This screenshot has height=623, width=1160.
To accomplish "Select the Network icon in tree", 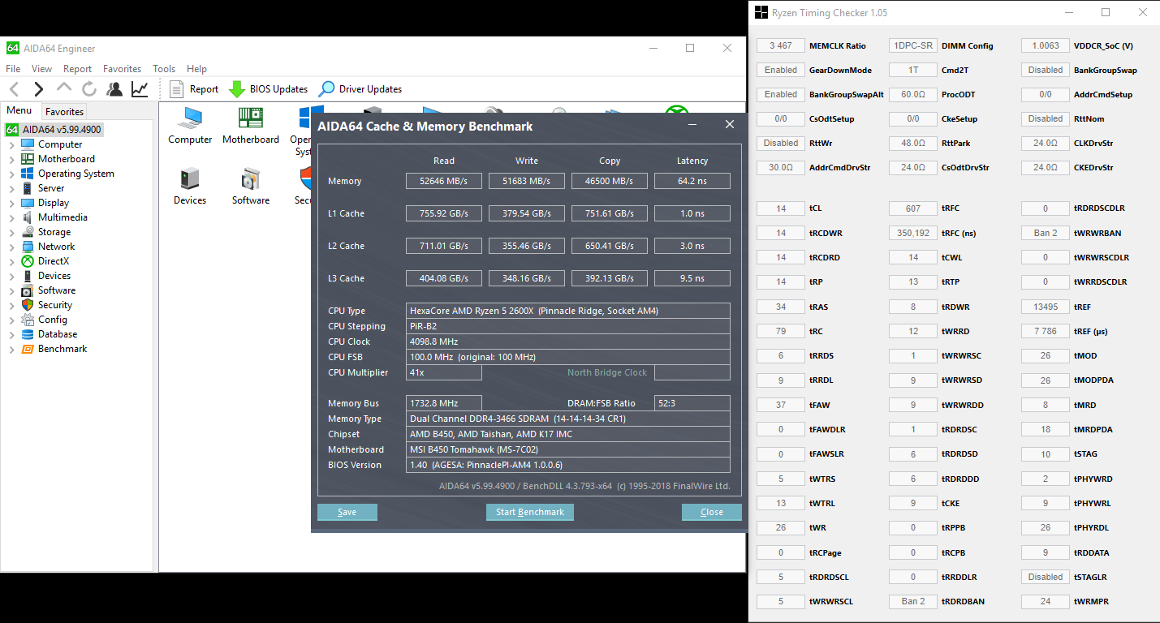I will [x=28, y=247].
